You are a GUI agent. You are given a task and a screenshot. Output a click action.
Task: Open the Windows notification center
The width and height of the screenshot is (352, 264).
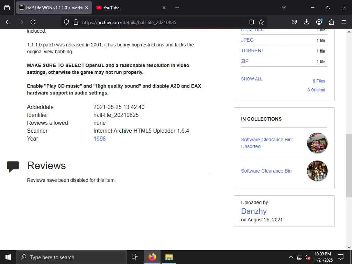[341, 257]
